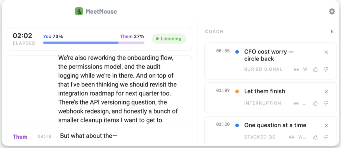The width and height of the screenshot is (341, 148).
Task: Click the 'Them 27%' label
Action: [132, 37]
